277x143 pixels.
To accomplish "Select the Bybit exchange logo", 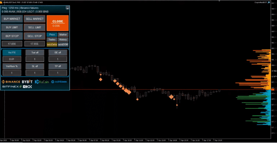I will (x=27, y=82).
